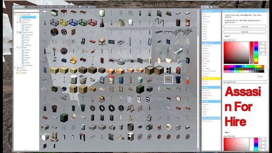
Task: Spawn the blue oil barrel prop
Action: [x=121, y=79]
